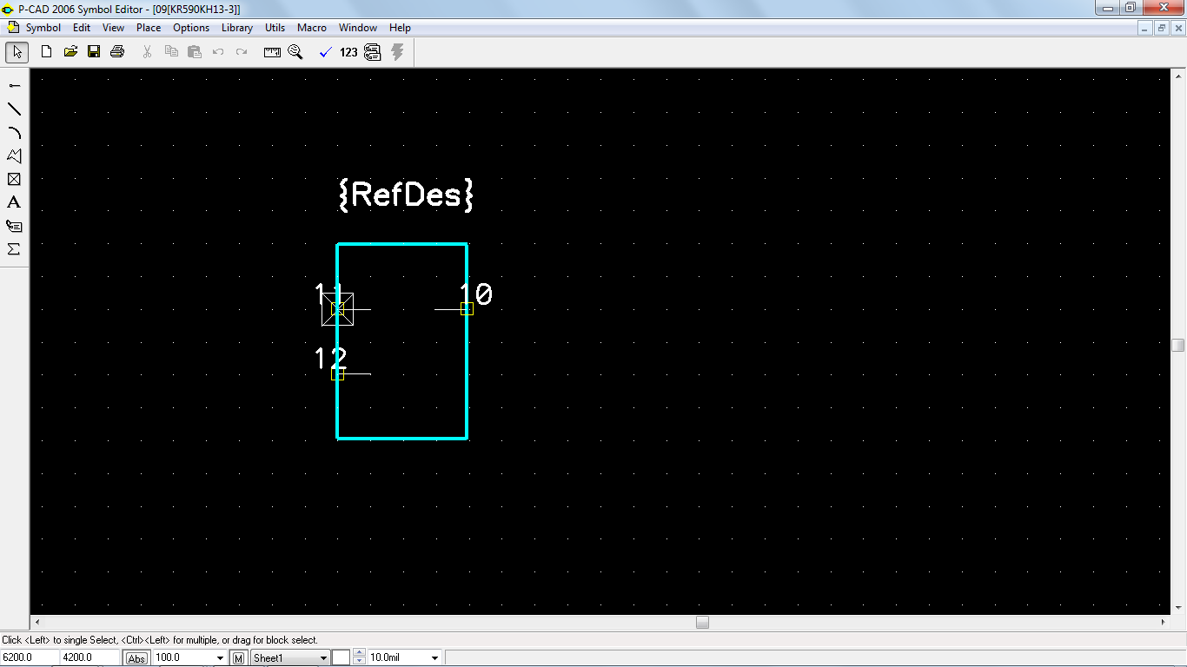Open the Place menu
The height and width of the screenshot is (667, 1187).
point(149,28)
